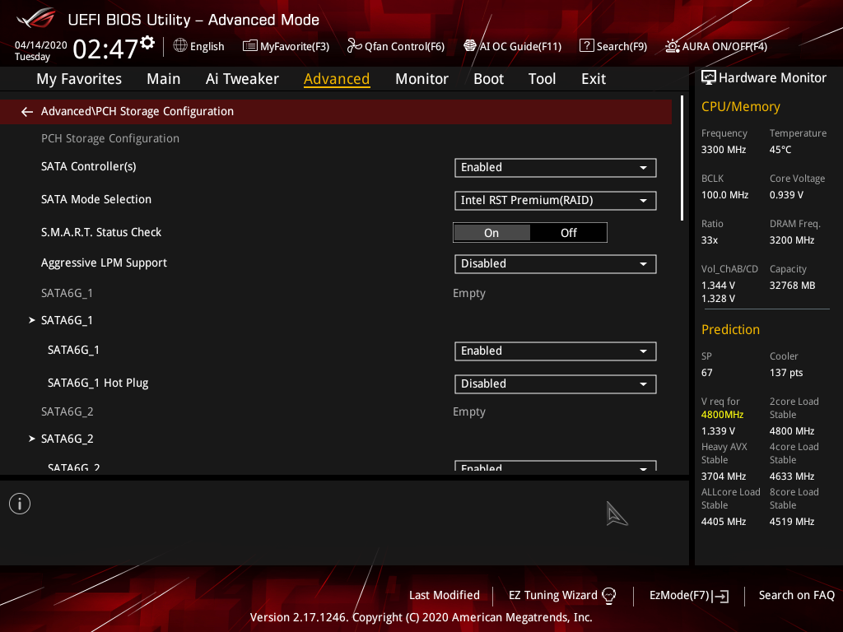Image resolution: width=843 pixels, height=632 pixels.
Task: Open MyFavorite(F3) list icon
Action: [x=249, y=46]
